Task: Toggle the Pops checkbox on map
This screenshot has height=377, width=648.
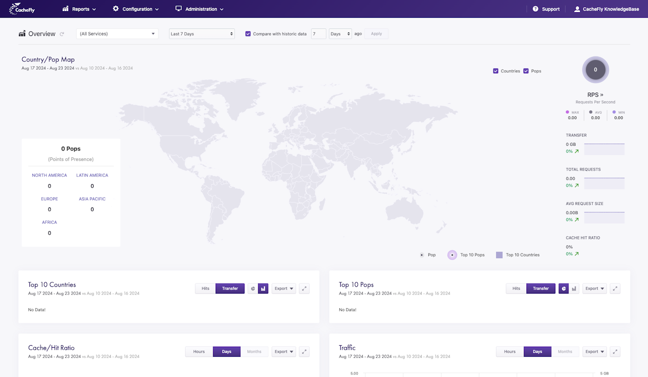Action: point(526,71)
